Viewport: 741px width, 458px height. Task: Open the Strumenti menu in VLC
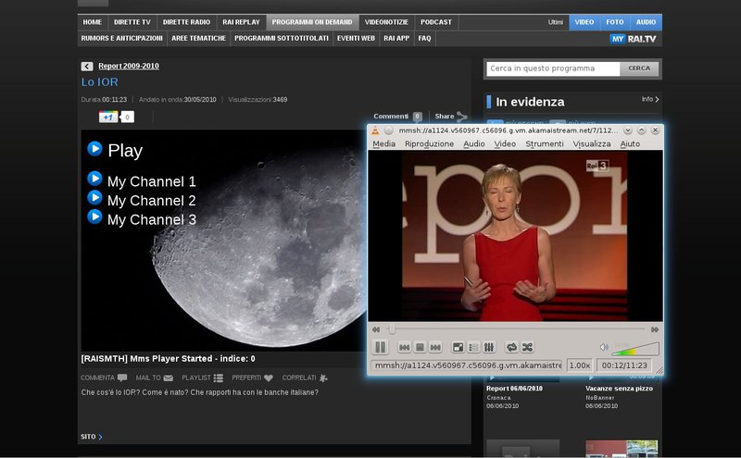point(544,144)
